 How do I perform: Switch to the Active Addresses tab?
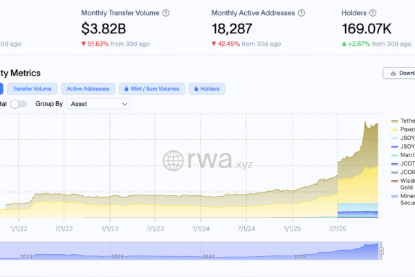click(x=88, y=89)
